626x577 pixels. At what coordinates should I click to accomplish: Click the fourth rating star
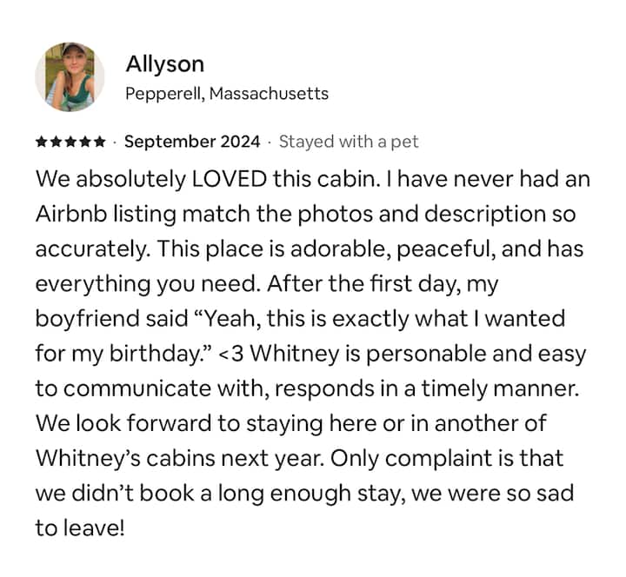click(x=85, y=142)
